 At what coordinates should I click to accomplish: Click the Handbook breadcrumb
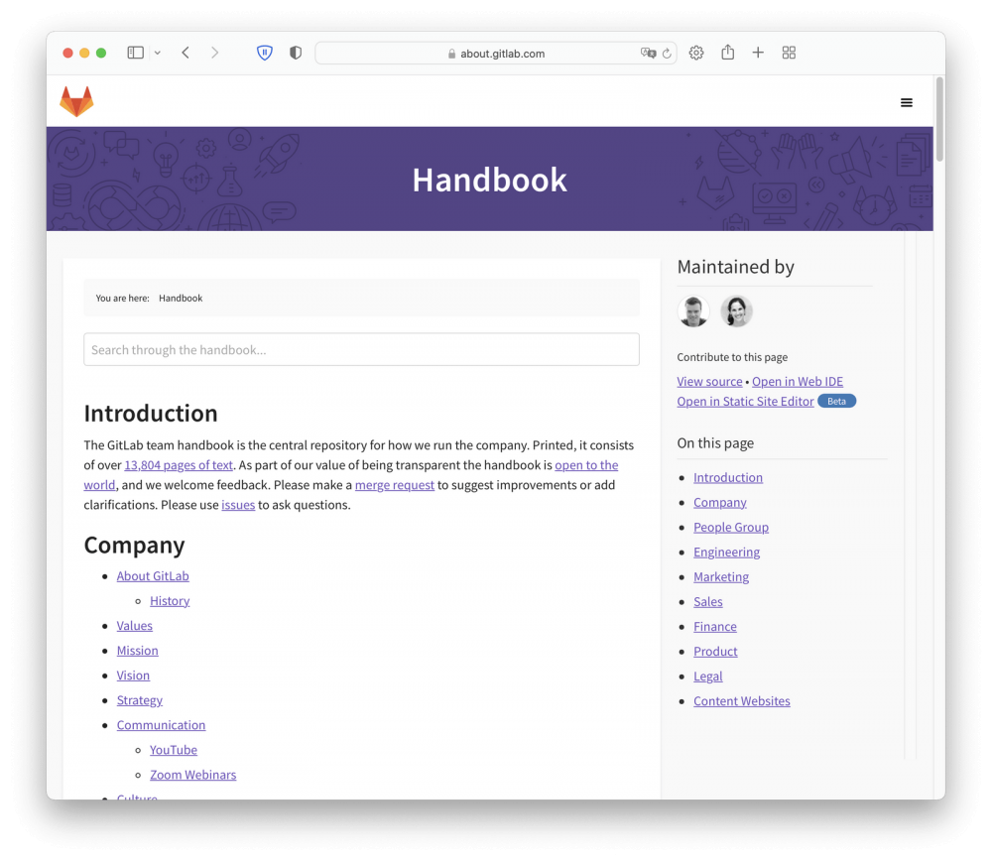(x=181, y=298)
